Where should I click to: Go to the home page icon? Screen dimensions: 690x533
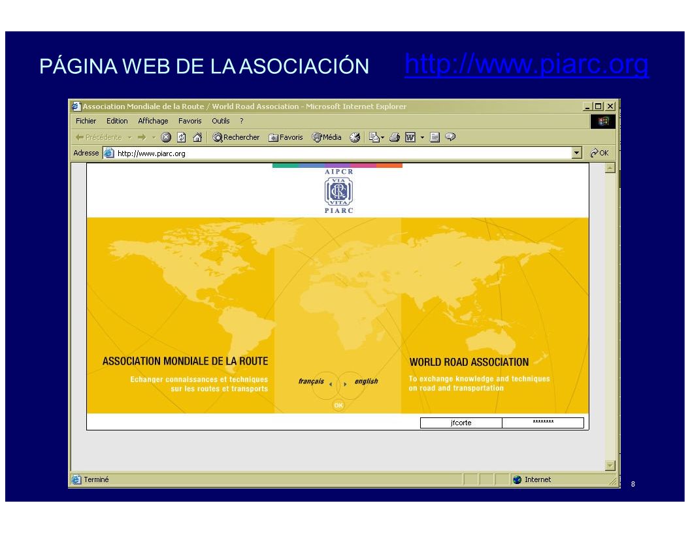click(197, 137)
